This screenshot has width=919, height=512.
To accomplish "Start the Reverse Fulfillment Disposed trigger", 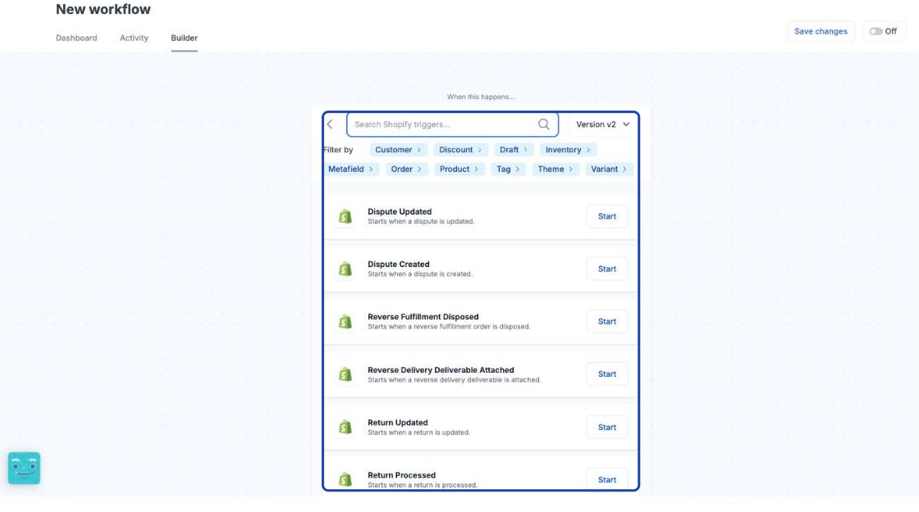I will (606, 322).
